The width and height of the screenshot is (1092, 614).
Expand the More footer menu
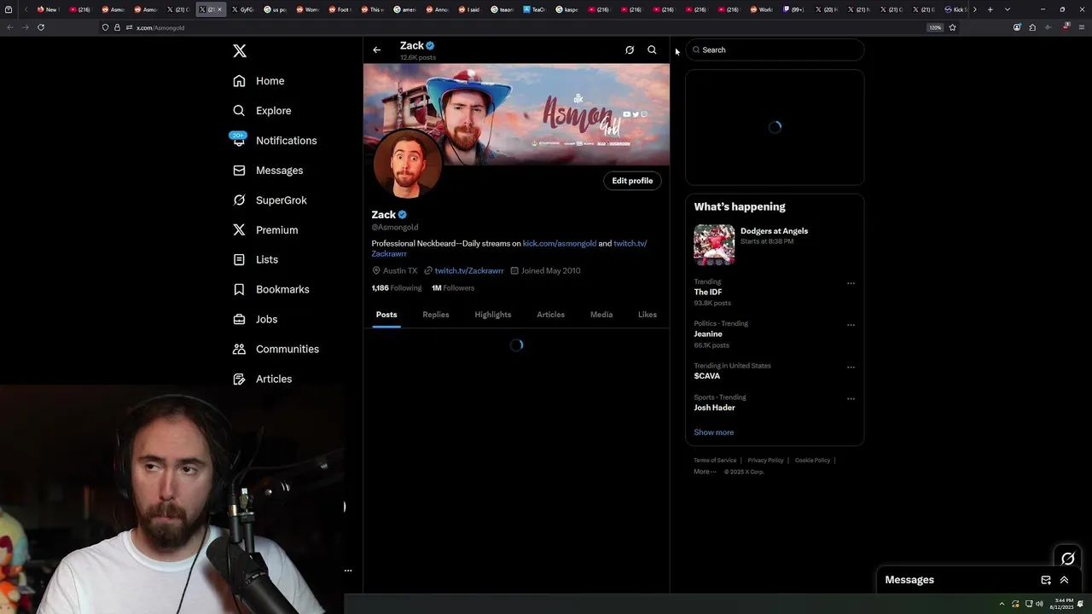(x=705, y=472)
